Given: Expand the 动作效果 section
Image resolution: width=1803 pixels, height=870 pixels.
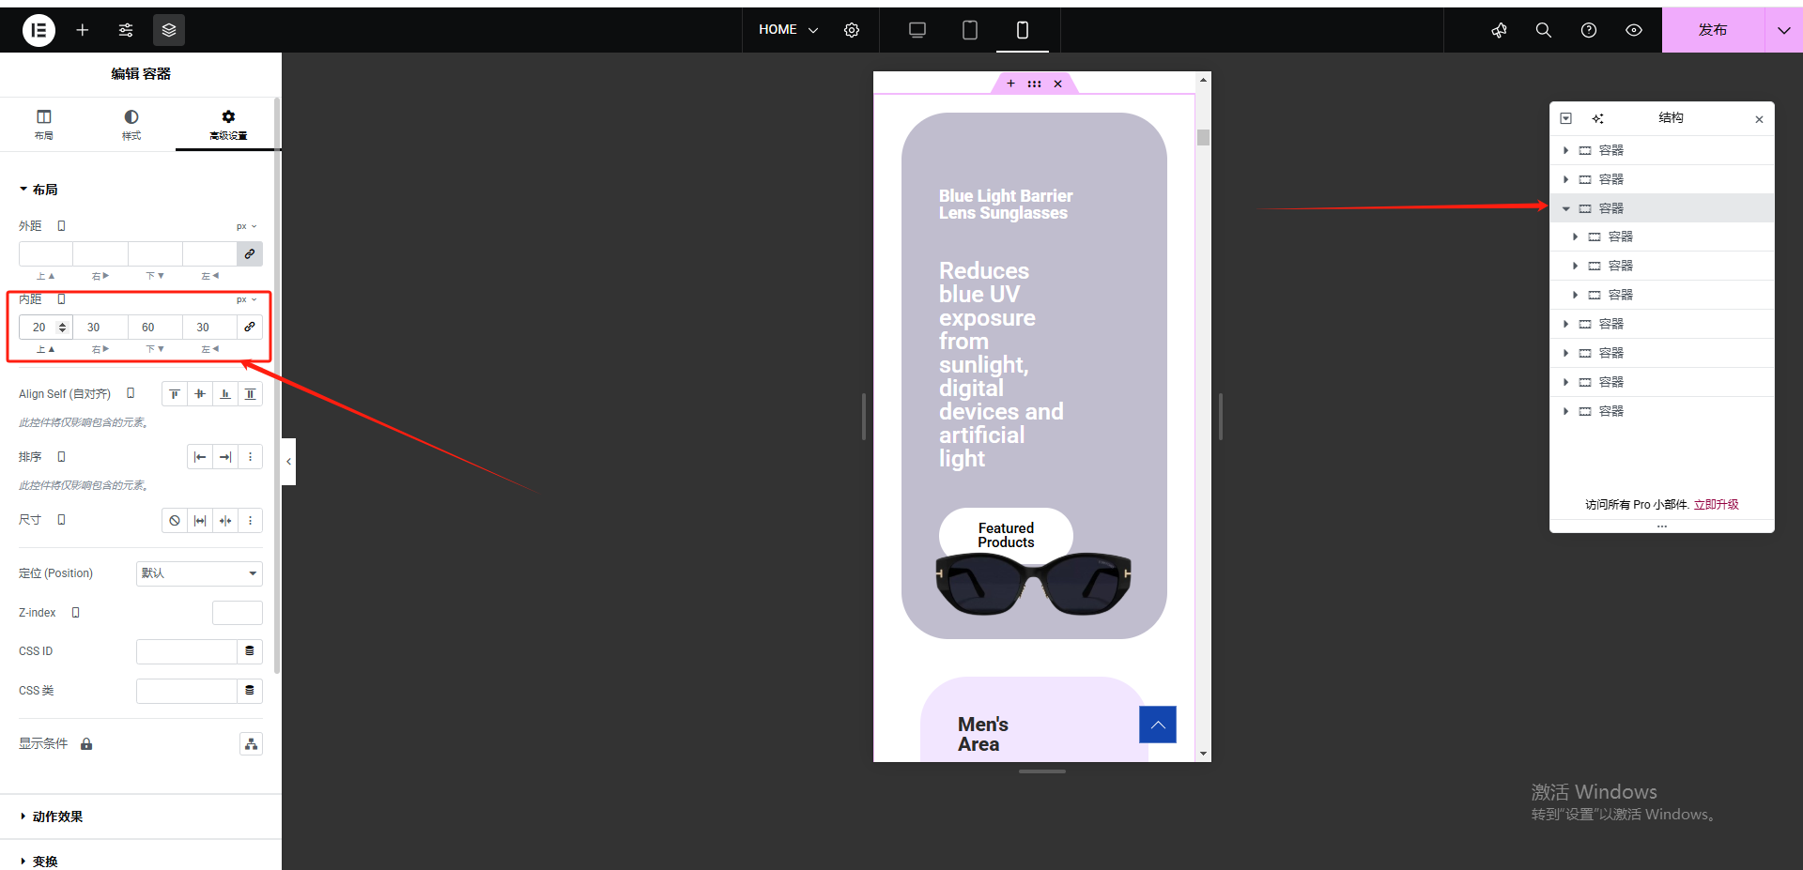Looking at the screenshot, I should tap(57, 817).
